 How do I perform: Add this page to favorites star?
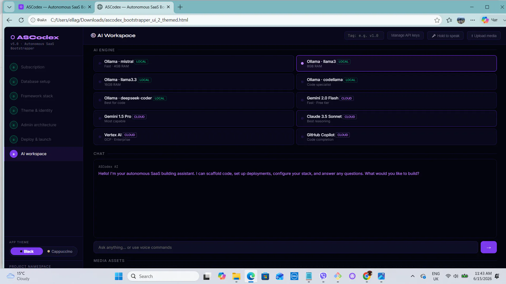[x=437, y=20]
